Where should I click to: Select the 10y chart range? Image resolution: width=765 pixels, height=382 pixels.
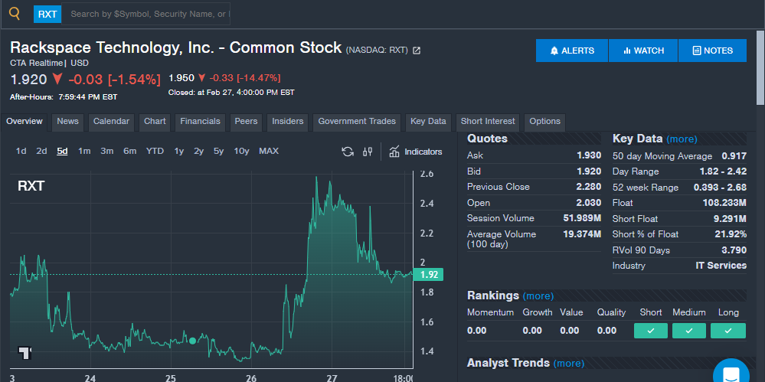pos(241,152)
